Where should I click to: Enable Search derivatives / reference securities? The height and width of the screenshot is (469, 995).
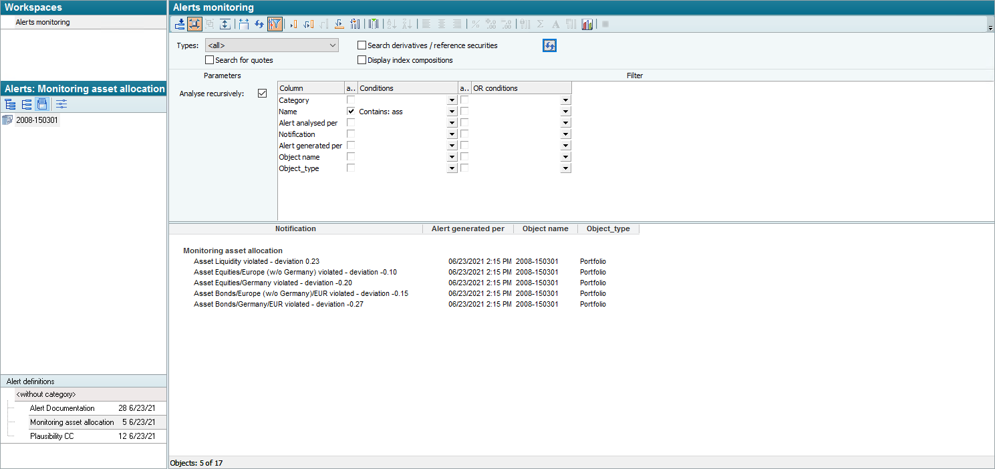pyautogui.click(x=362, y=45)
